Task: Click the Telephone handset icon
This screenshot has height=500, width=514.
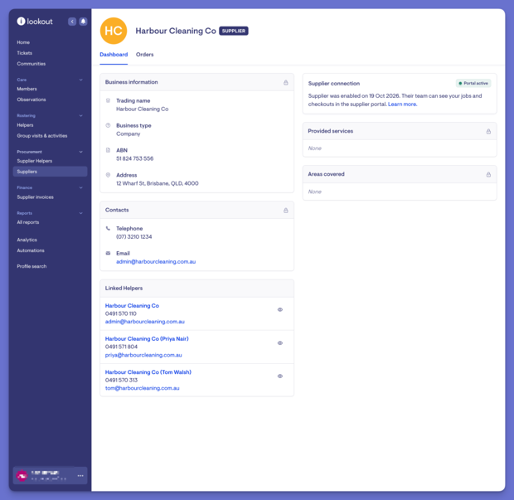Action: (108, 229)
